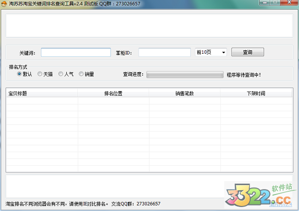The width and height of the screenshot is (299, 211).
Task: Click the bottom QQ群 273026657 notice text
Action: point(83,204)
